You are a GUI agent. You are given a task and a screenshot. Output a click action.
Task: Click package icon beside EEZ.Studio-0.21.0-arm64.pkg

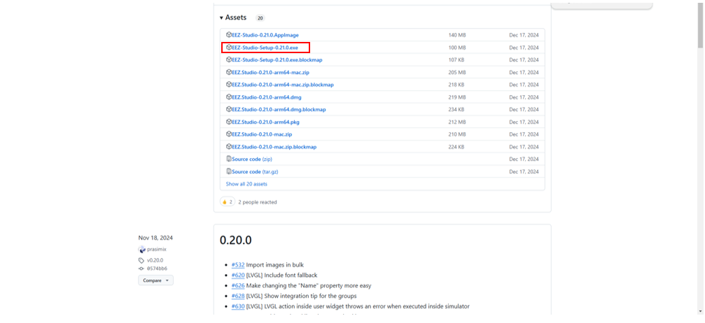pos(229,122)
